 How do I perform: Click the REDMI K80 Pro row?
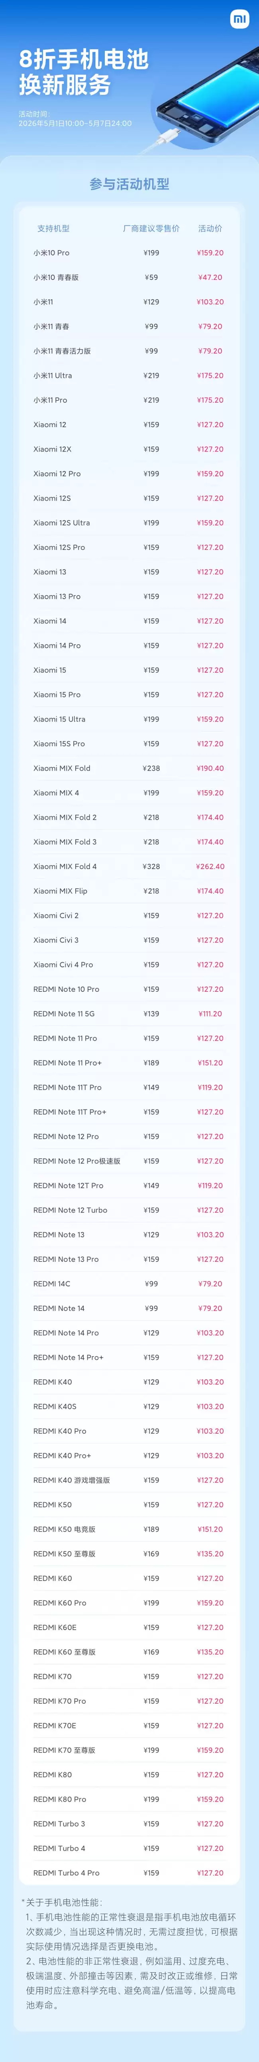[129, 1798]
